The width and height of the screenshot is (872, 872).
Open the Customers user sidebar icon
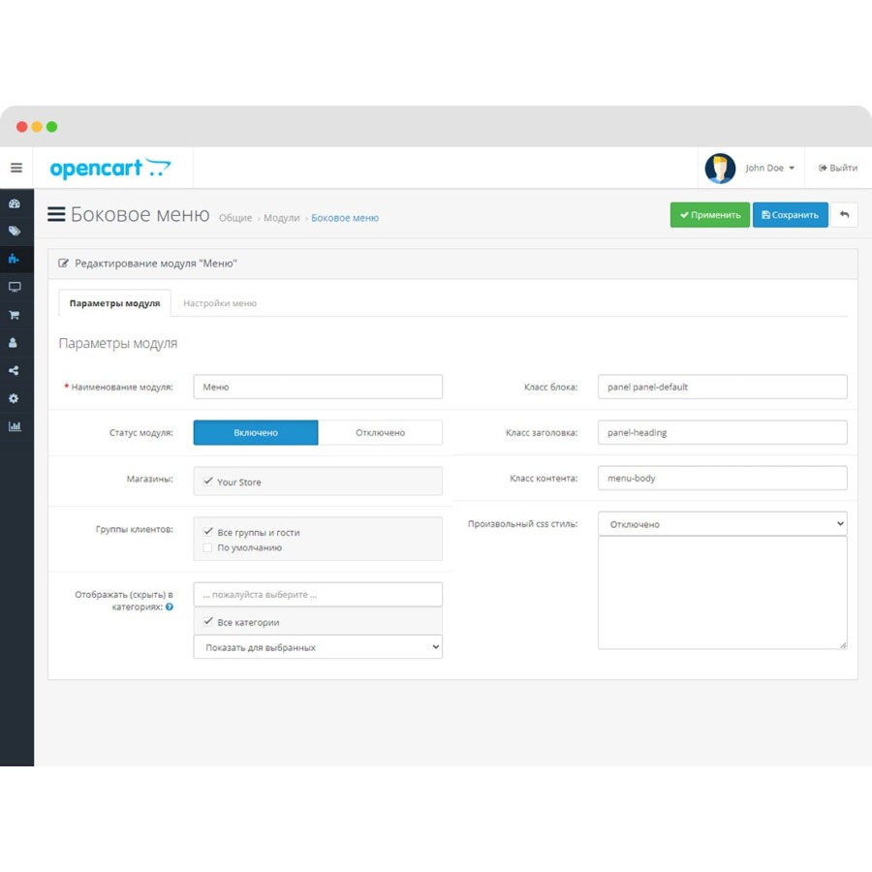tap(14, 343)
